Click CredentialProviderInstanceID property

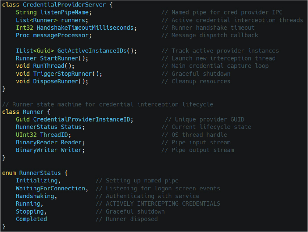(x=82, y=119)
